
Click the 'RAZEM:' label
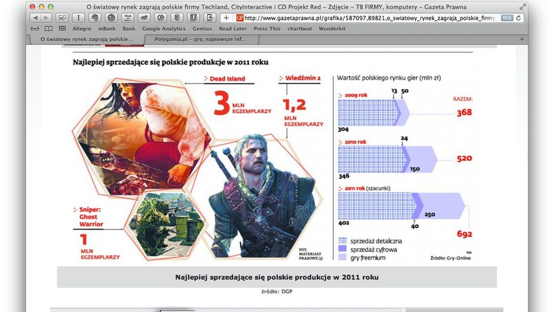coord(463,99)
